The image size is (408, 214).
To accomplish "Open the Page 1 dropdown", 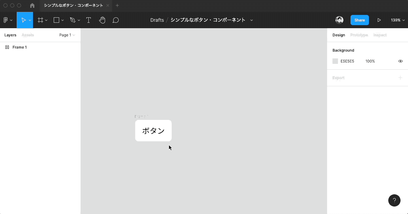I will [x=67, y=35].
